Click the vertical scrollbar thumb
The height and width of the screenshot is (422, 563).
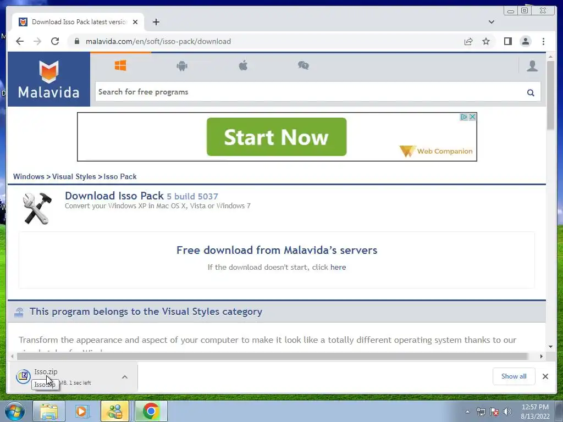click(x=550, y=95)
